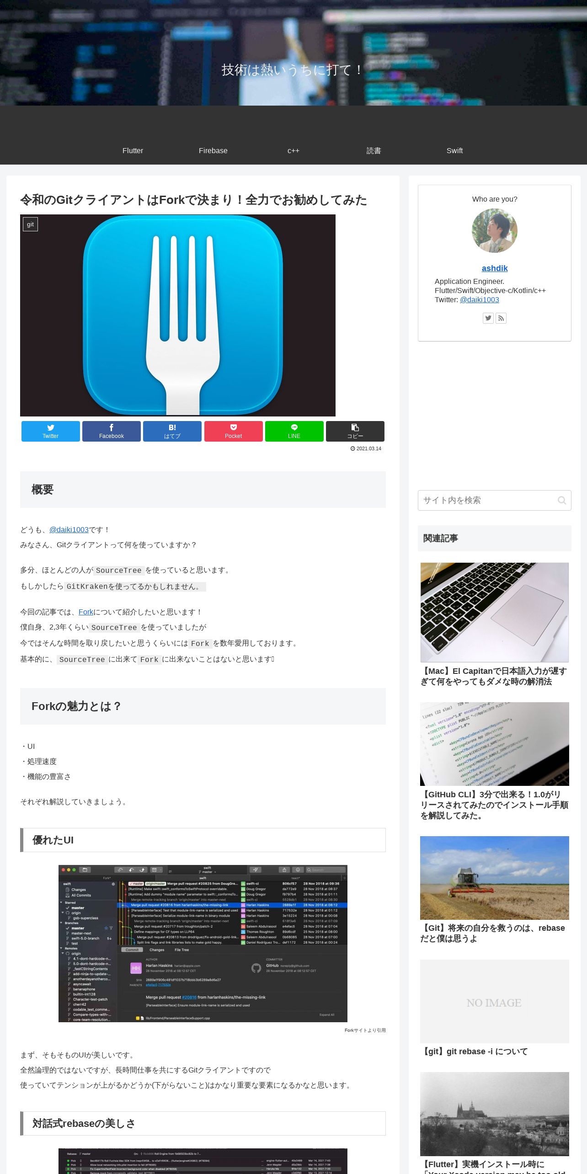The height and width of the screenshot is (1174, 587).
Task: Open the author's Twitter profile icon
Action: (488, 318)
